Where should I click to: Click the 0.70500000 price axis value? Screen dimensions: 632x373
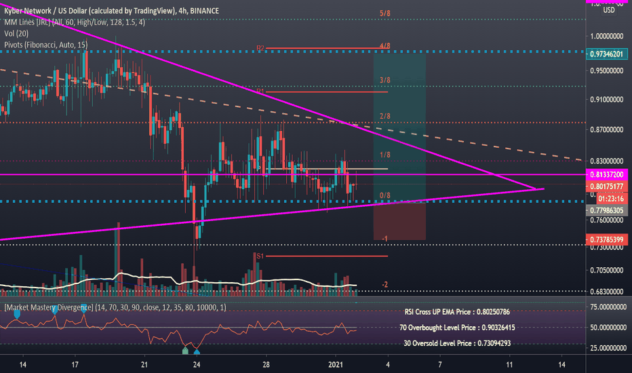point(607,270)
